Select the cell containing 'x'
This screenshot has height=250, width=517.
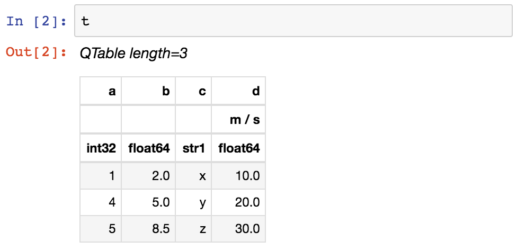tap(202, 176)
